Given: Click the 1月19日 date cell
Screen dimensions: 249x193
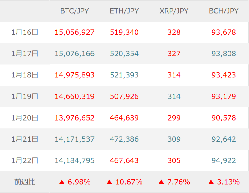Looking at the screenshot, I should (25, 96).
